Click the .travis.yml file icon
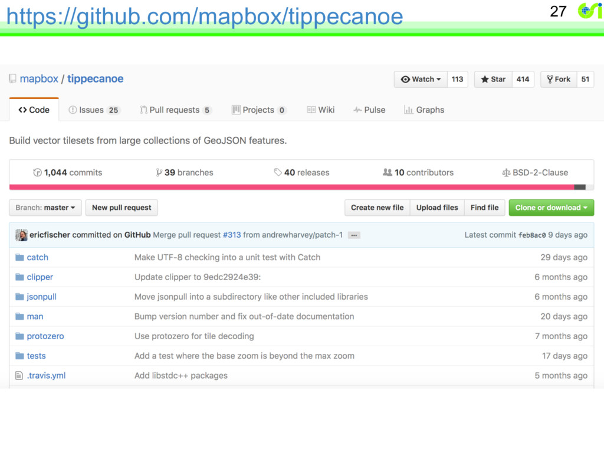604x453 pixels. 19,375
